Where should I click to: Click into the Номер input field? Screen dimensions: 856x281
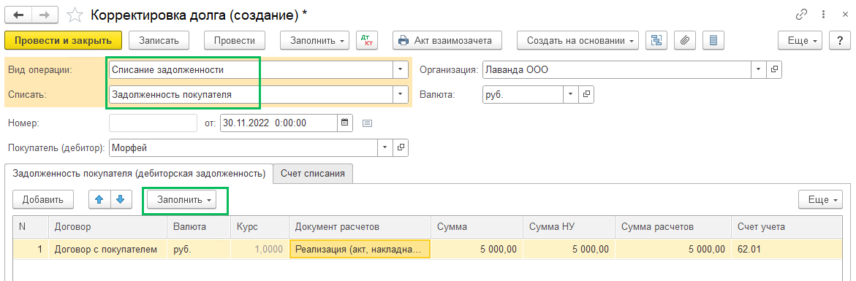click(x=153, y=123)
